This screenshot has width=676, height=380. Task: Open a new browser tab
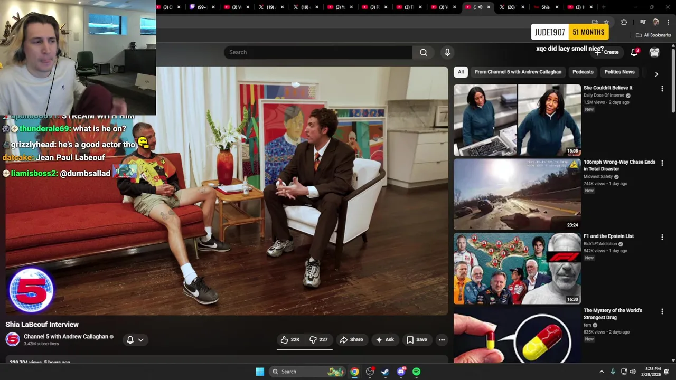(x=604, y=7)
